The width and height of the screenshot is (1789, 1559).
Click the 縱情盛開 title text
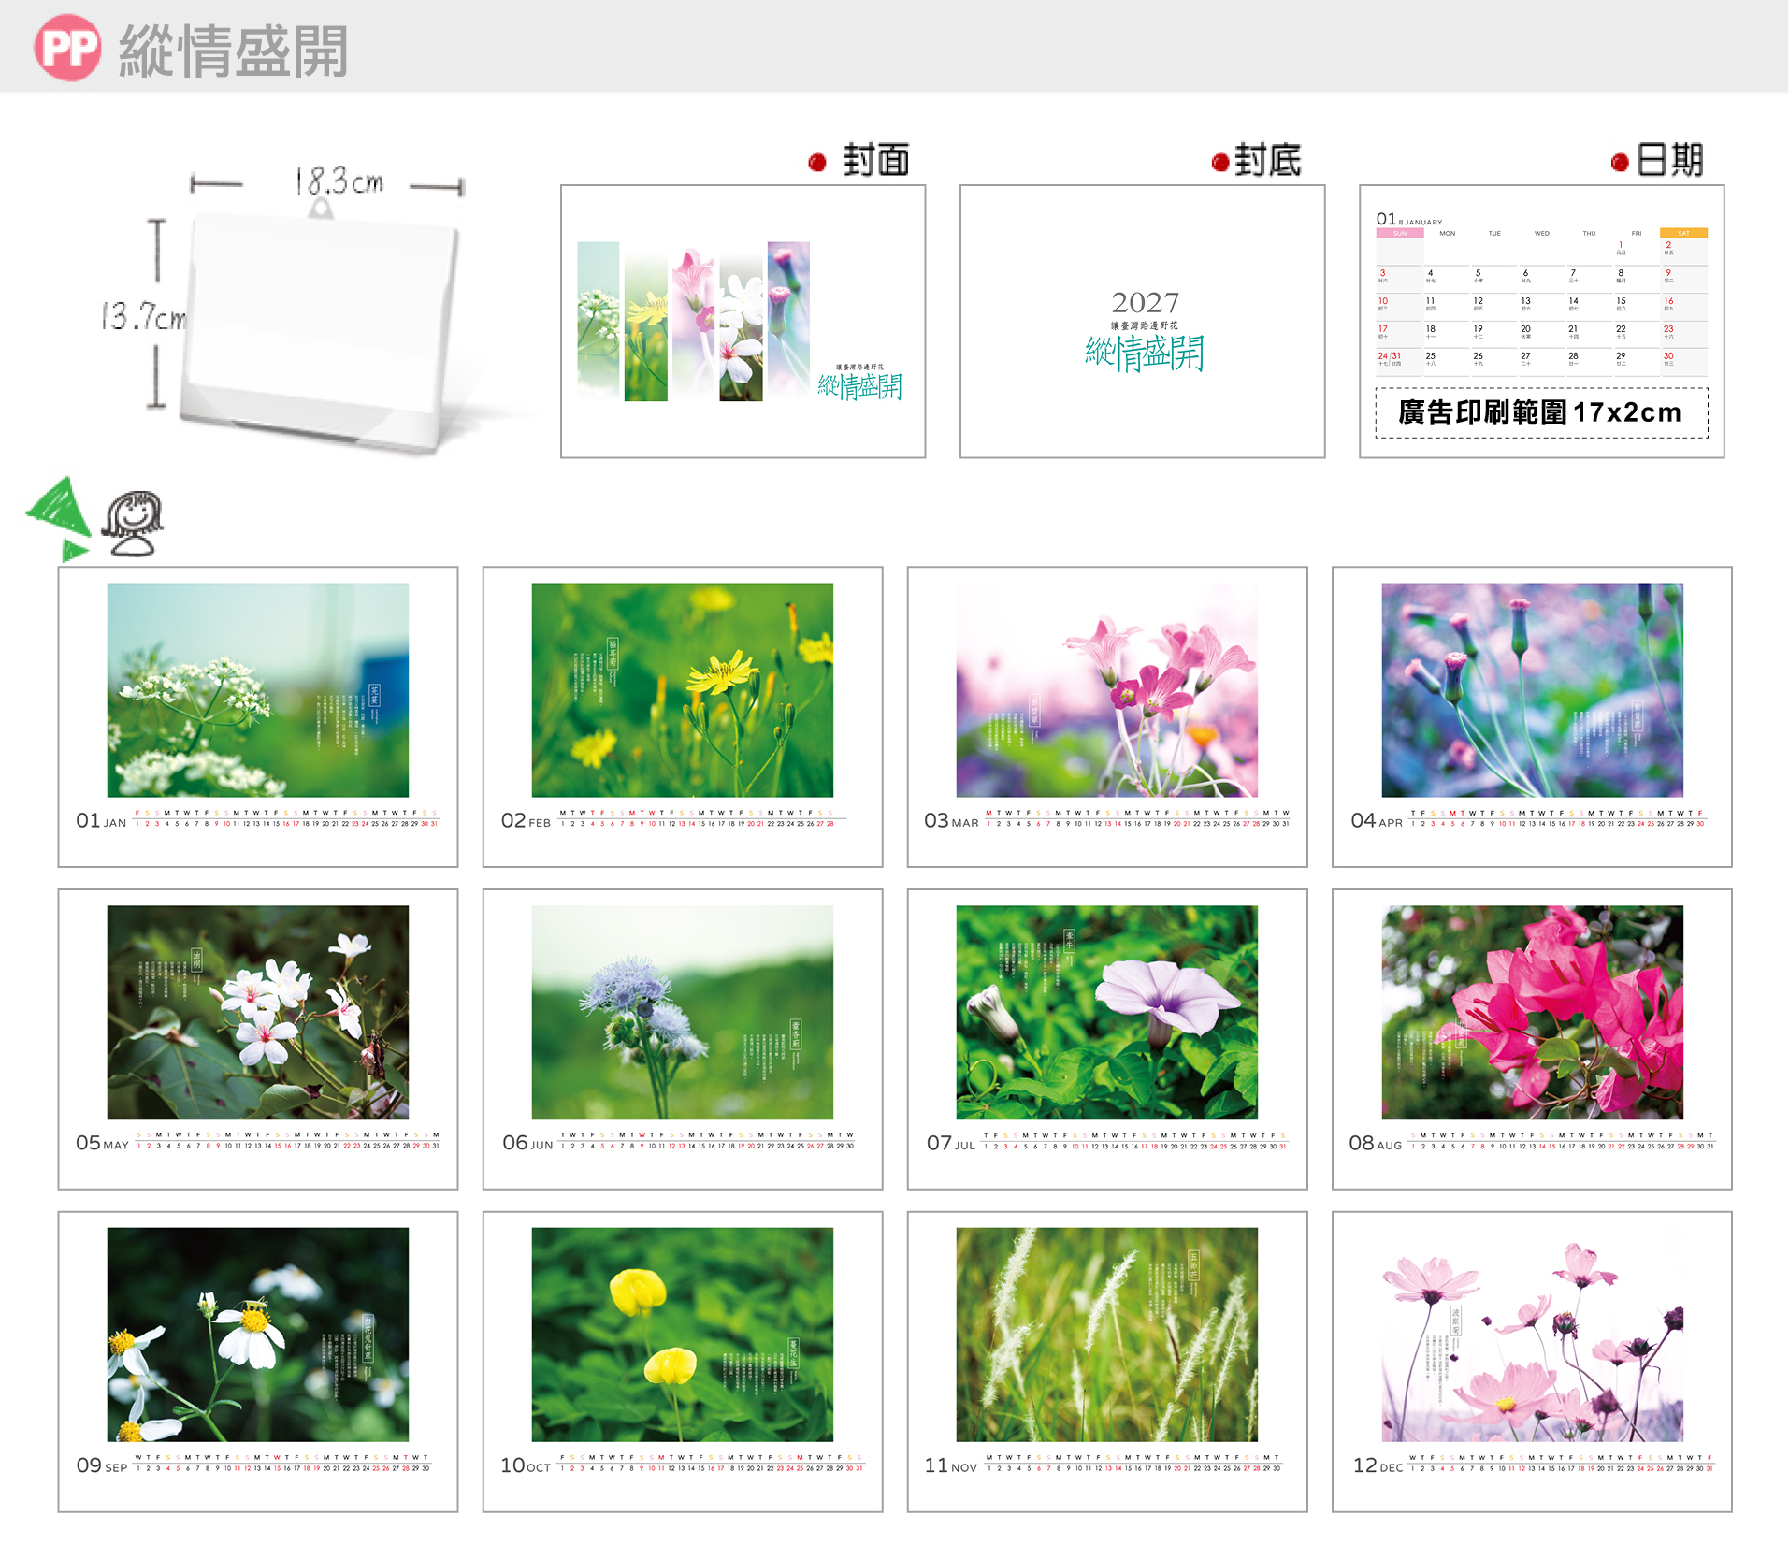pos(234,51)
